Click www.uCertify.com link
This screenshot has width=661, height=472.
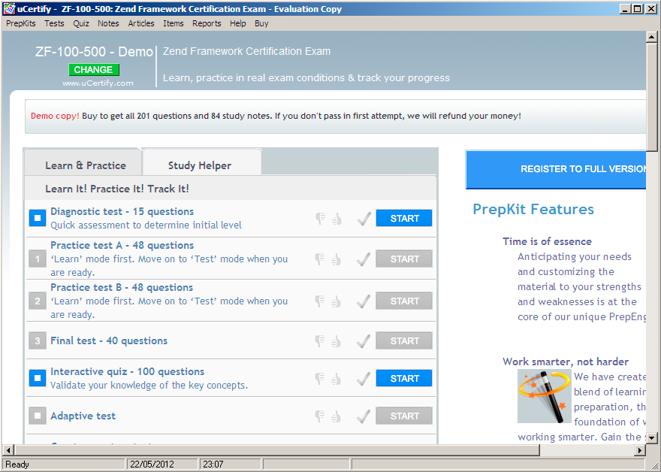pos(98,83)
